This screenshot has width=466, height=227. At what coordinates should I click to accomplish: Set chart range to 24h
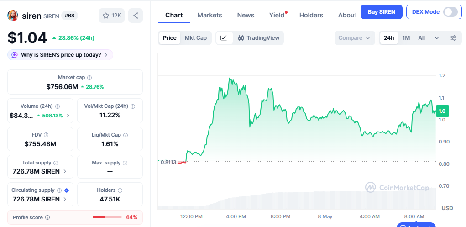tap(389, 38)
